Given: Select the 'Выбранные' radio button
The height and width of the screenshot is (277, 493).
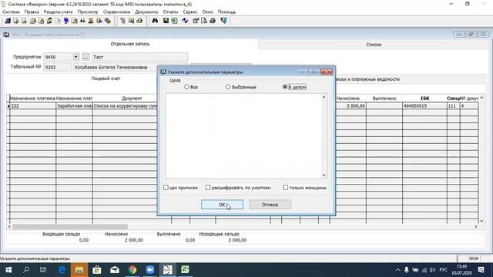Looking at the screenshot, I should [228, 87].
